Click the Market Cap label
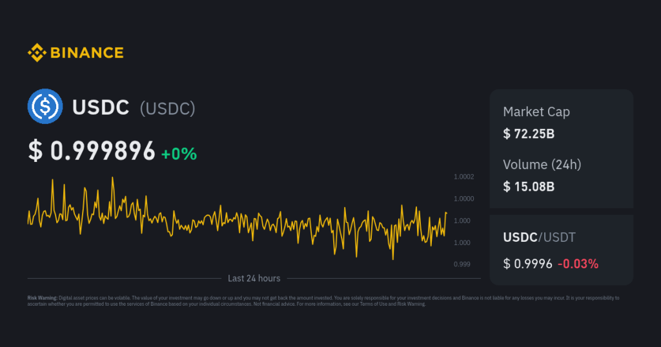661x347 pixels. coord(536,112)
